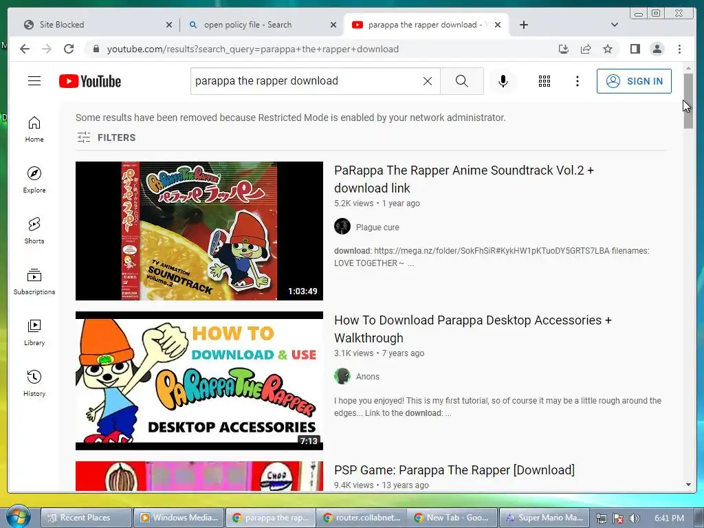Viewport: 704px width, 528px height.
Task: Open the YouTube hamburger guide menu
Action: [x=34, y=81]
